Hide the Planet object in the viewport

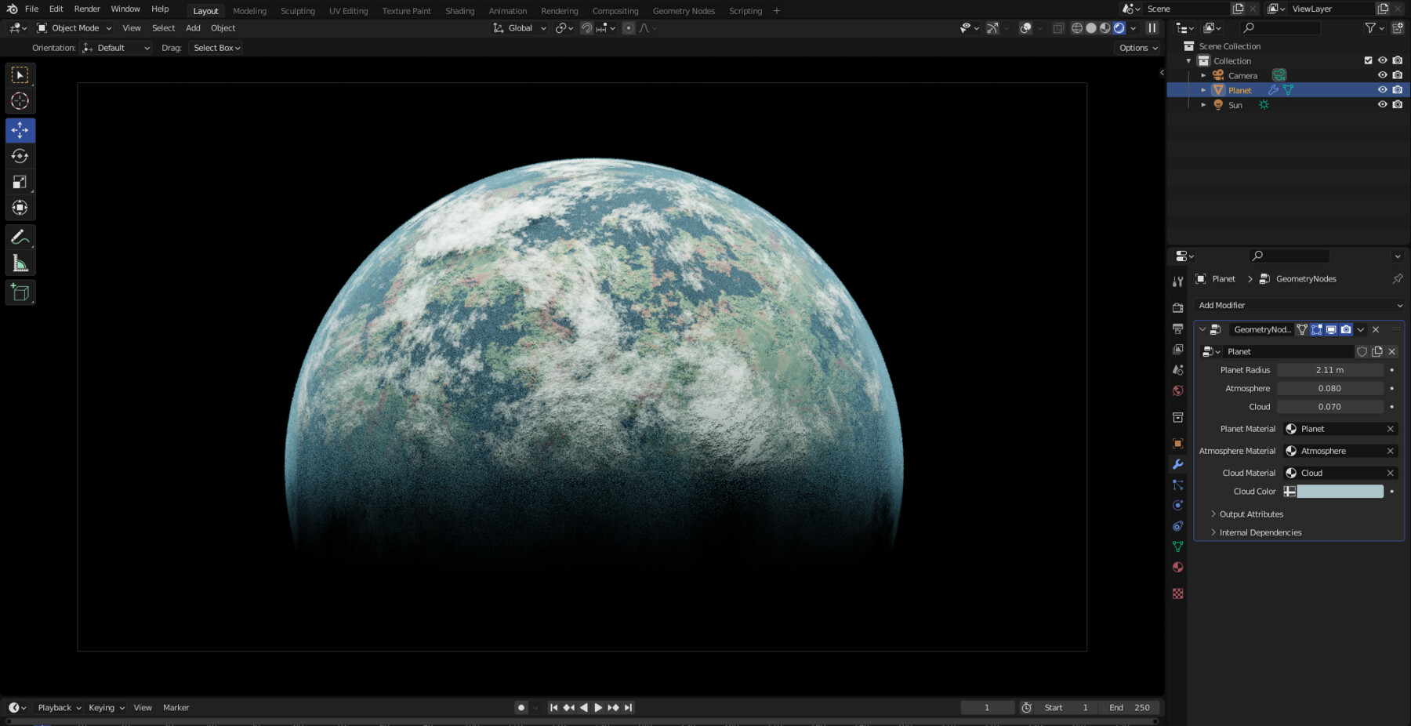point(1384,89)
